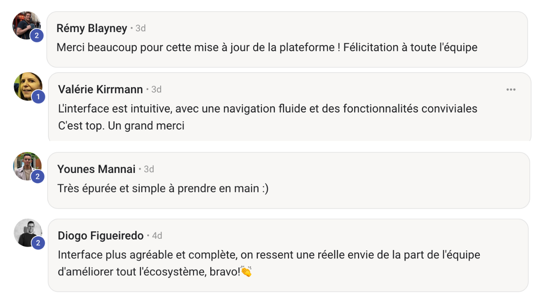Click the 3d timestamp on Rémy's comment
The height and width of the screenshot is (300, 534).
tap(141, 28)
